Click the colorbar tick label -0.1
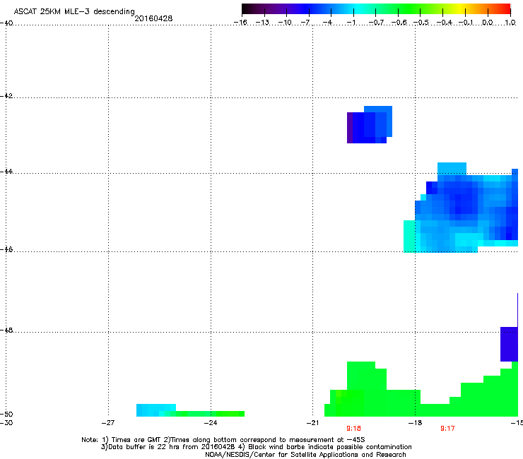 pos(466,23)
